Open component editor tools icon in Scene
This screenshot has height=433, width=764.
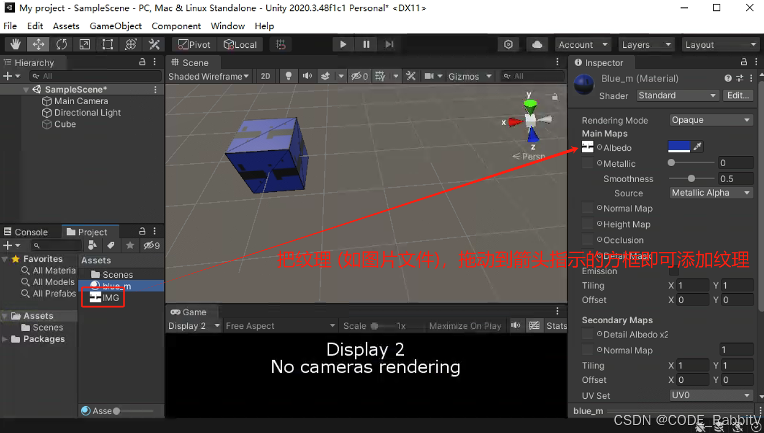(x=411, y=76)
